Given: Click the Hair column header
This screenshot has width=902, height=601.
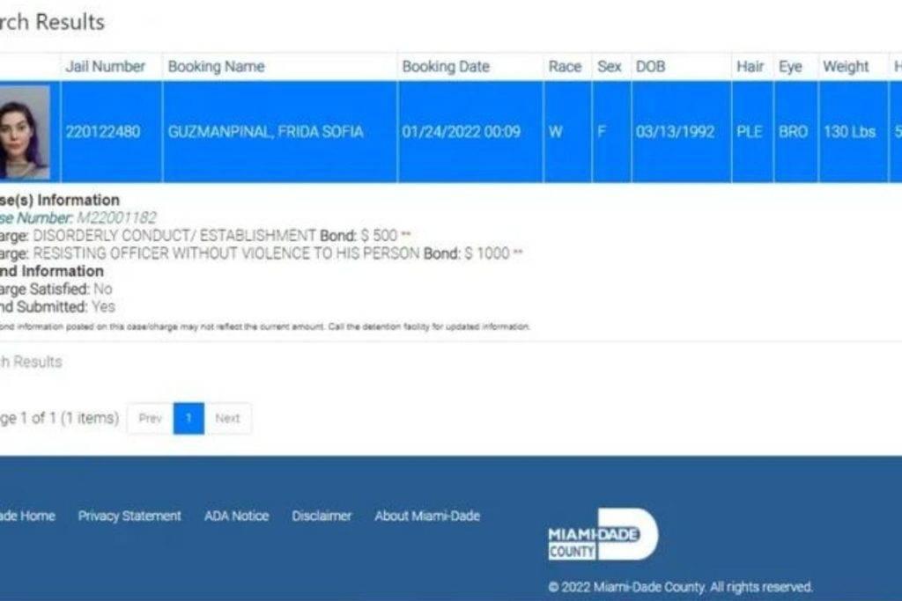Looking at the screenshot, I should [750, 67].
